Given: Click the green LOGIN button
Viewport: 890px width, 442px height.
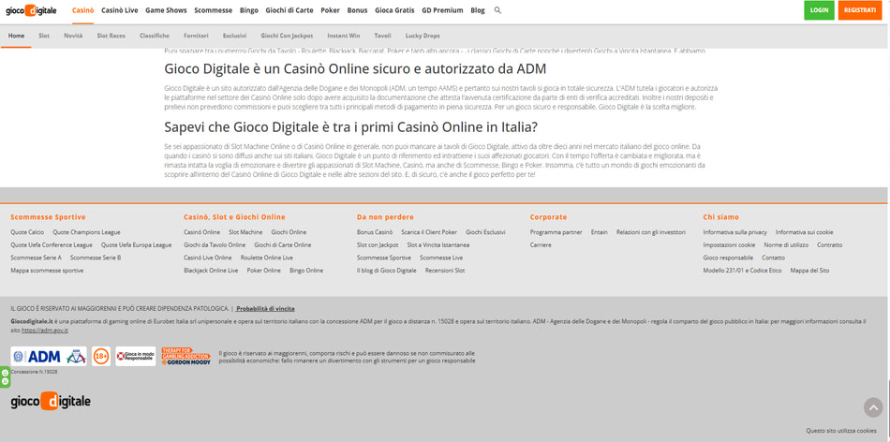Looking at the screenshot, I should click(819, 10).
